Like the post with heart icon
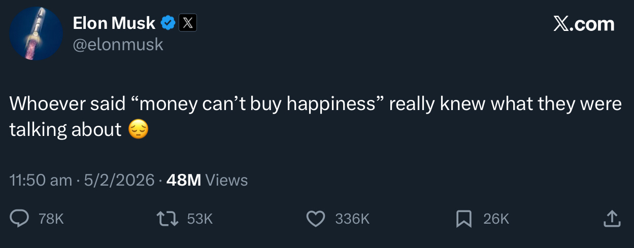 [316, 219]
